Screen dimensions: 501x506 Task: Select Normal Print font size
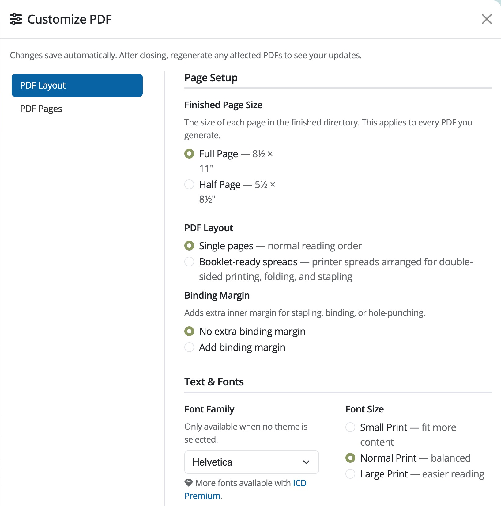[350, 458]
